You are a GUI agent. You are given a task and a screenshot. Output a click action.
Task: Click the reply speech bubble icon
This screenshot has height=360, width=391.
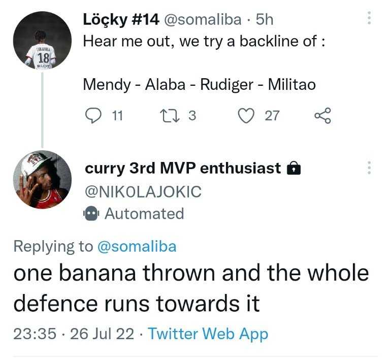click(93, 116)
